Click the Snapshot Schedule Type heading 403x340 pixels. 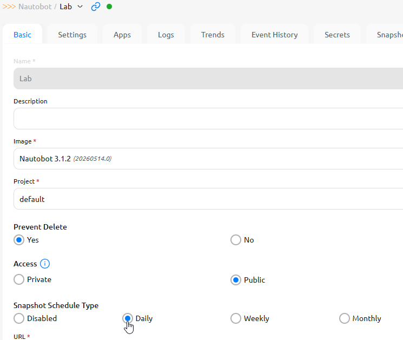(x=56, y=305)
